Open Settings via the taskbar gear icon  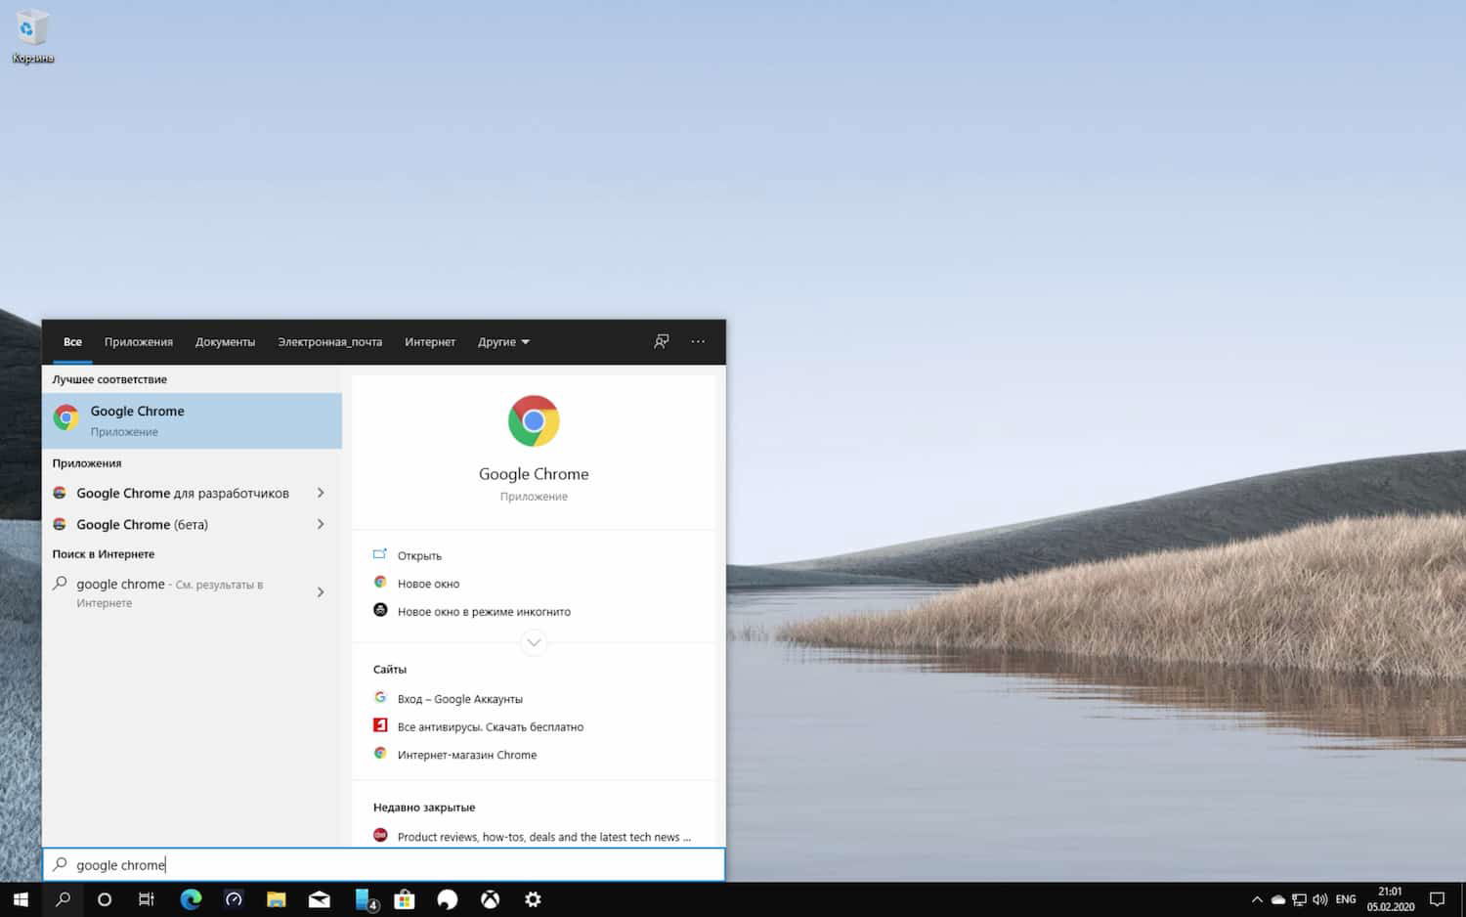coord(533,899)
